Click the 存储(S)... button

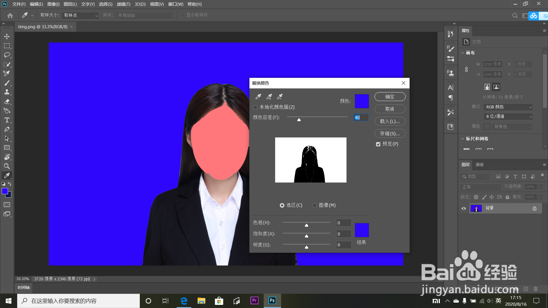click(390, 133)
